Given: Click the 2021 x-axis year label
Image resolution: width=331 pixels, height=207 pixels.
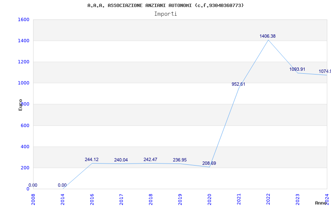Looking at the screenshot, I should [239, 199].
